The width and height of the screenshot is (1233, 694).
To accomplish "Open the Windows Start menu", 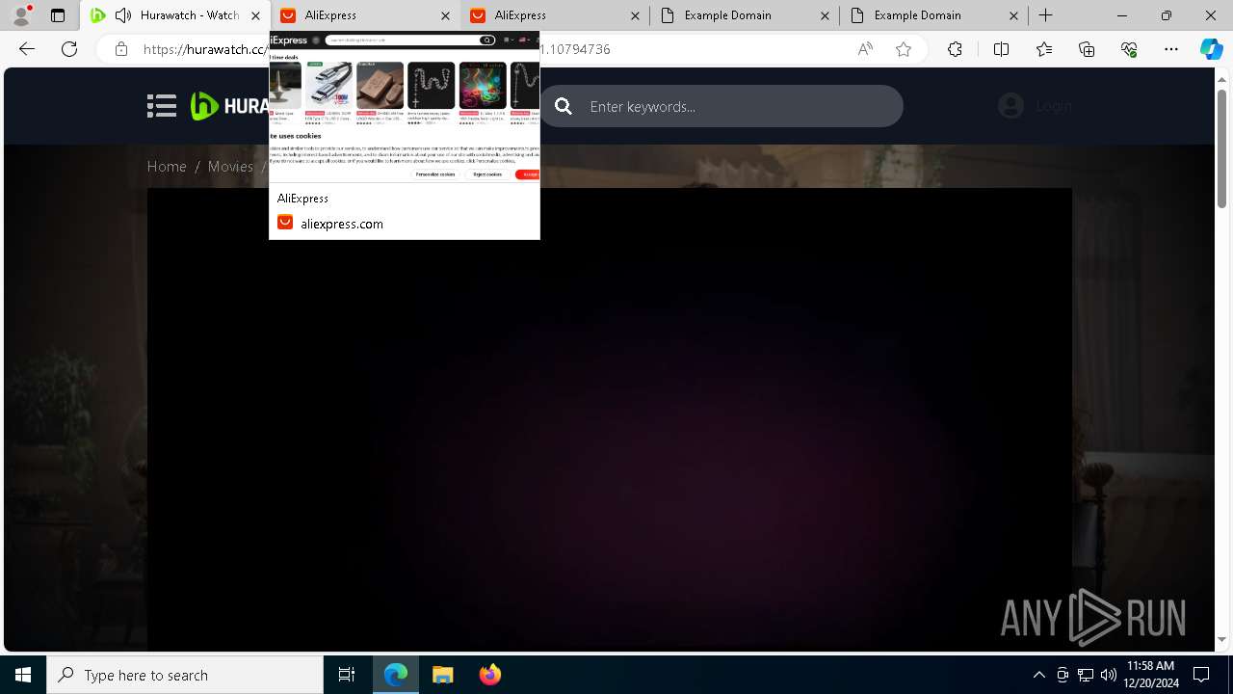I will pos(23,675).
